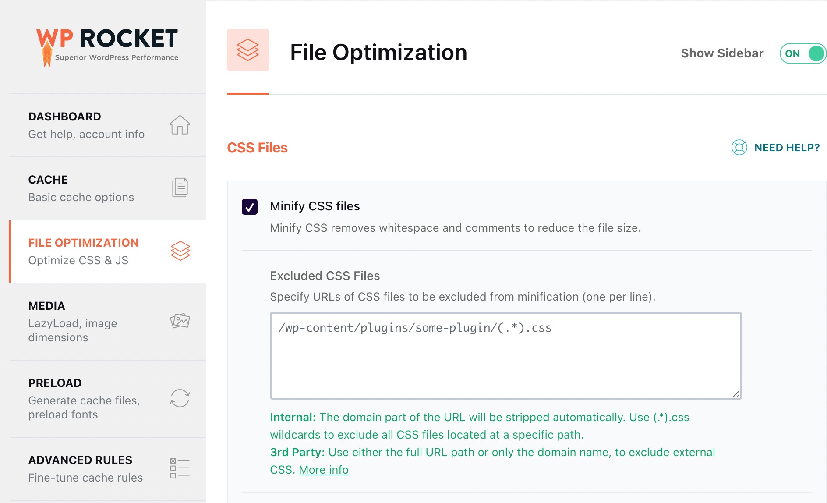Turn off the Show Sidebar toggle
This screenshot has width=827, height=503.
coord(802,53)
